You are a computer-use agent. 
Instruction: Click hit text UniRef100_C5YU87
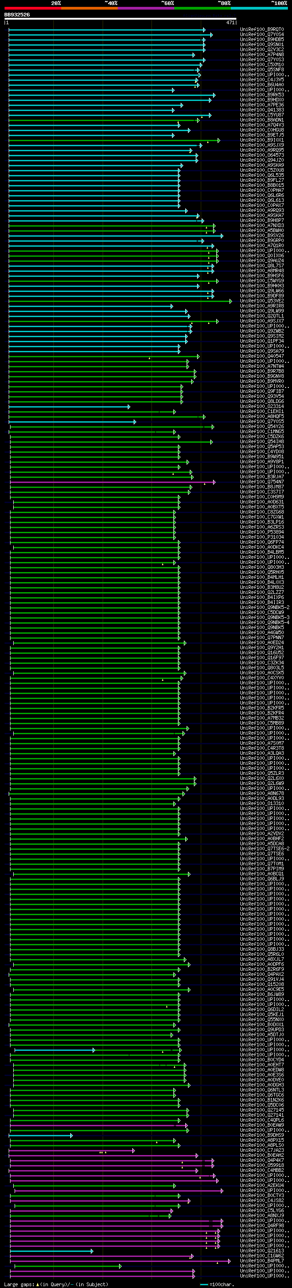click(262, 115)
